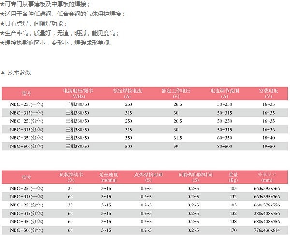Click the star bullet before 具有点焊
The width and height of the screenshot is (290, 235).
click(2, 24)
